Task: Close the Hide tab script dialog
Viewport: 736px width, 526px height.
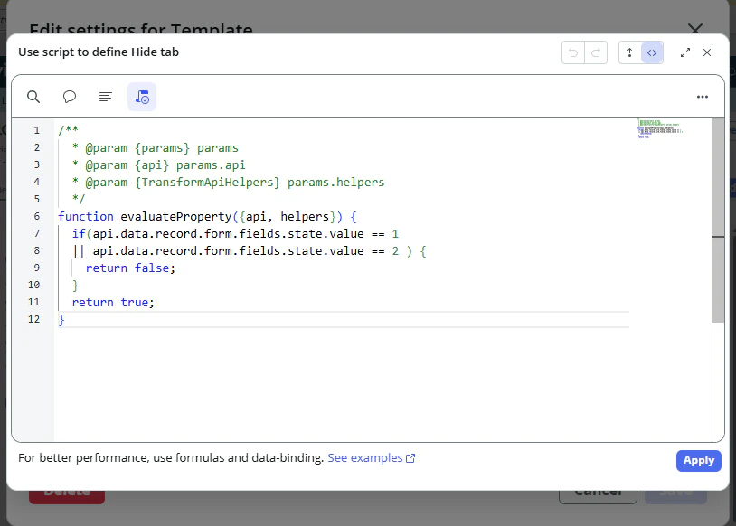Action: pyautogui.click(x=707, y=52)
